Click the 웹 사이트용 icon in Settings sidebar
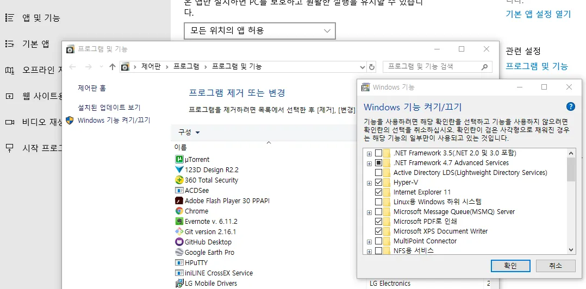 point(9,96)
